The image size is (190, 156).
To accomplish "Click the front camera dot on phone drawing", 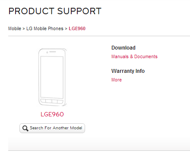I will click(x=47, y=53).
